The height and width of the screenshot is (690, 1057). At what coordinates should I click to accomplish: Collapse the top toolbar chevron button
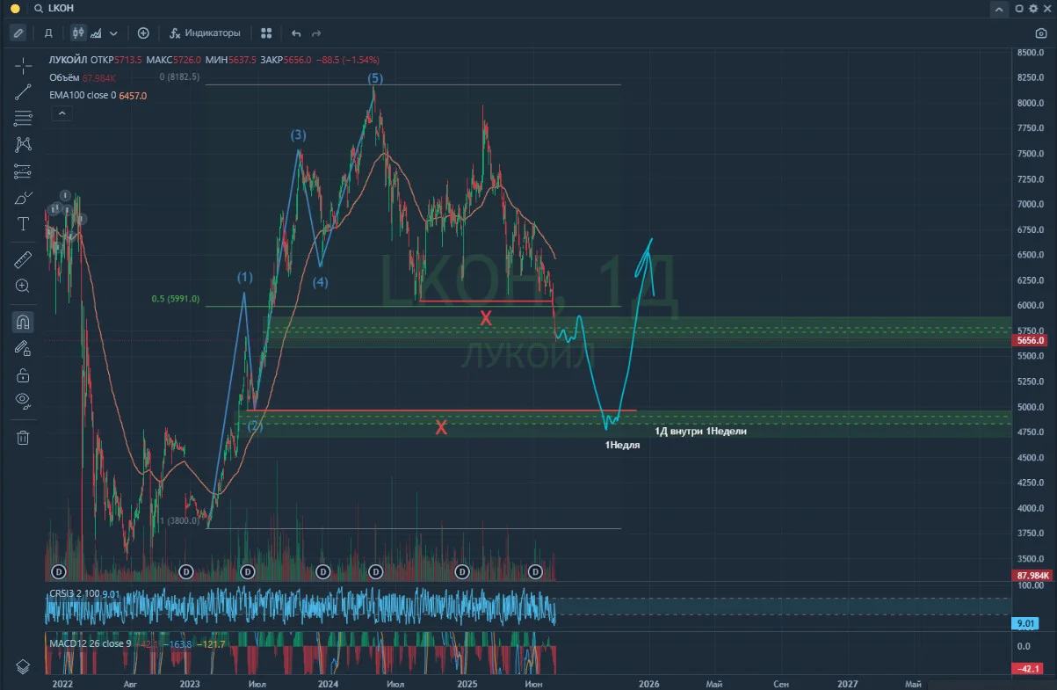(x=1000, y=9)
